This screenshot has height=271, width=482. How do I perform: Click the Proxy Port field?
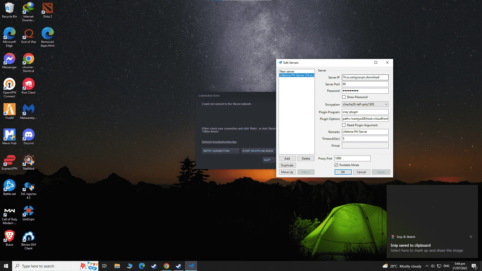click(x=352, y=158)
